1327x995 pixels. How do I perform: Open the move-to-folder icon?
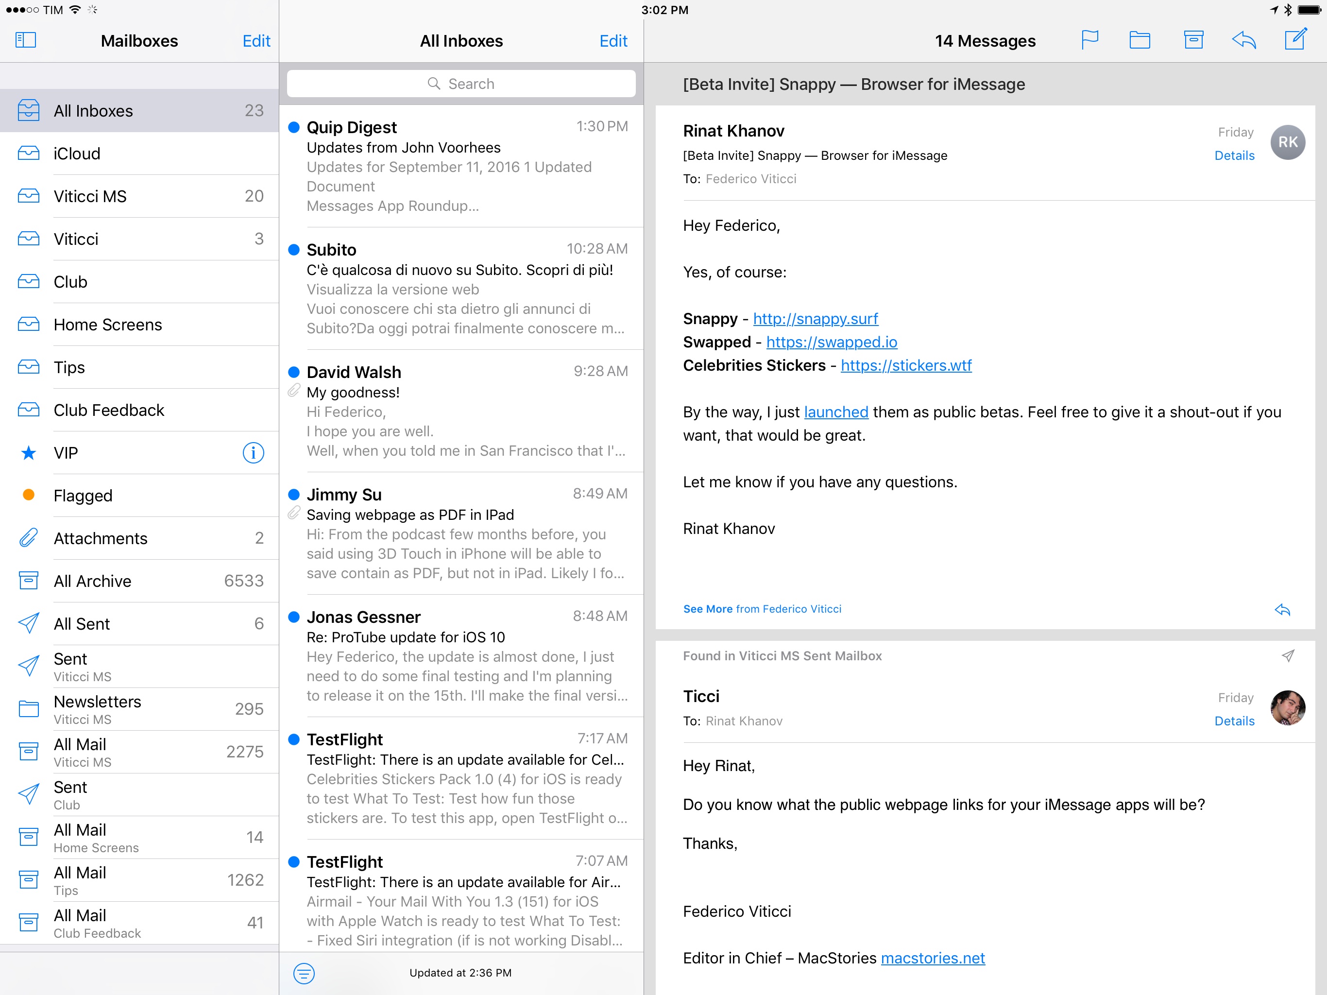tap(1139, 40)
